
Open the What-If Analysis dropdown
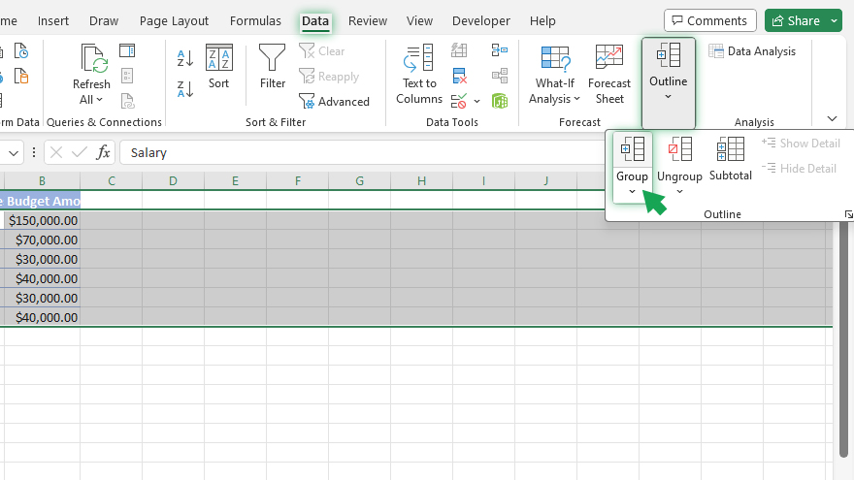554,74
